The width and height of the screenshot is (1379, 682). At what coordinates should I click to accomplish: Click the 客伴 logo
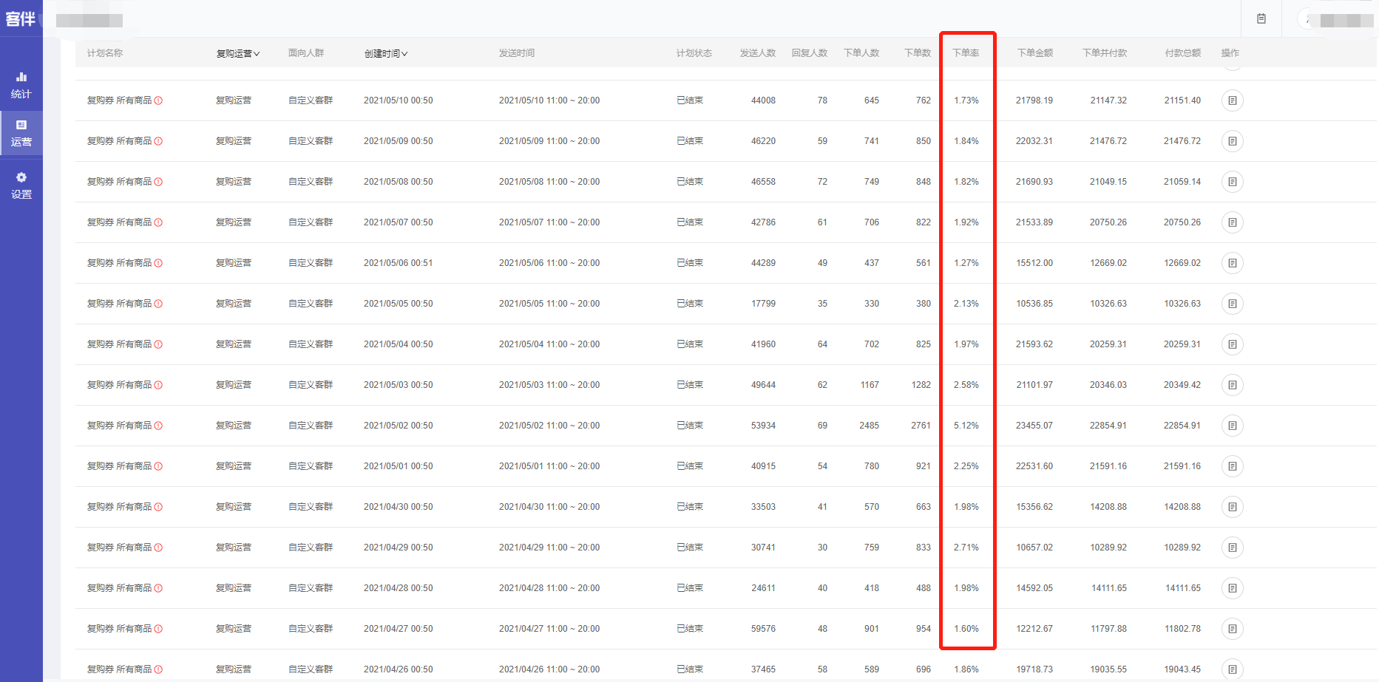(21, 18)
